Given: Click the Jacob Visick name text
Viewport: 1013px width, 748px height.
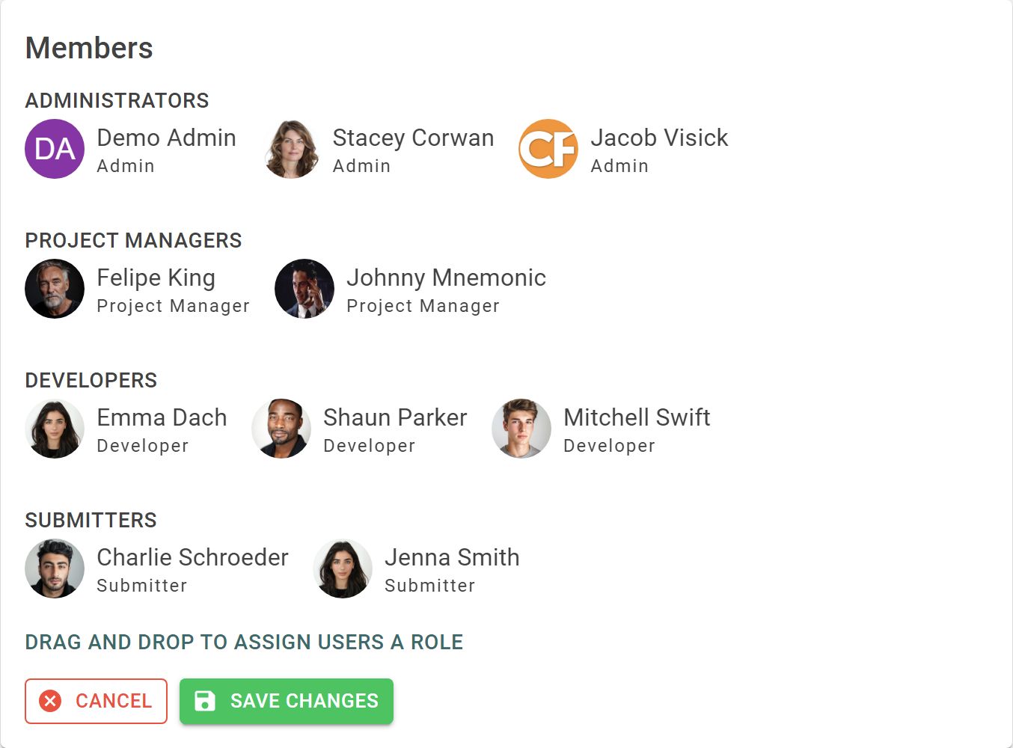Looking at the screenshot, I should pyautogui.click(x=659, y=138).
